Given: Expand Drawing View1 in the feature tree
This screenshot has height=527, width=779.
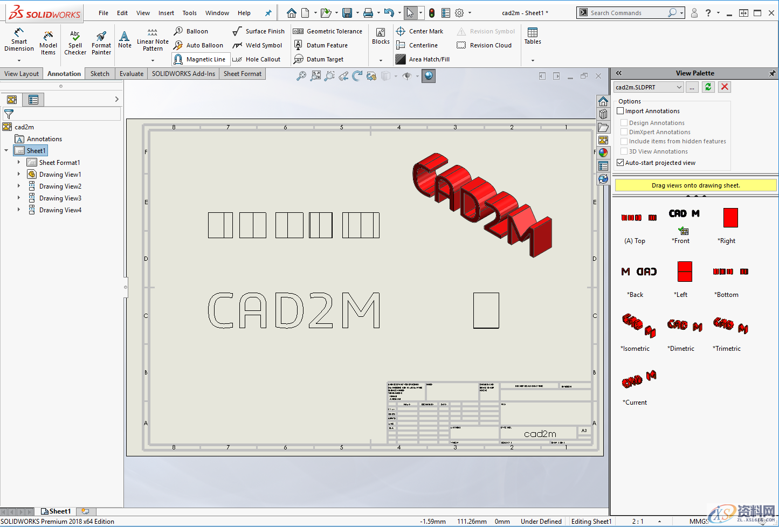Looking at the screenshot, I should click(x=18, y=174).
